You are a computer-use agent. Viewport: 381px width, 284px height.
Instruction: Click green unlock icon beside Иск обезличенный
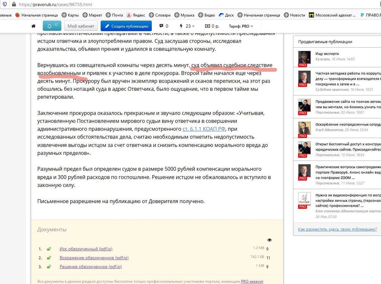49,249
